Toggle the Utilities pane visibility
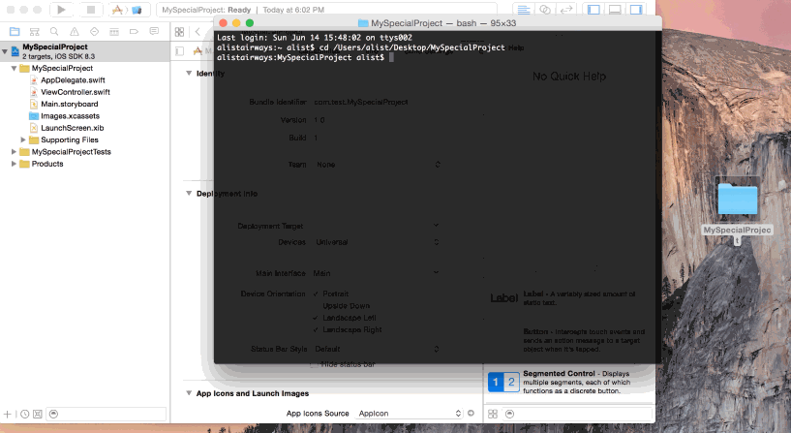Screen dimensions: 791x433 (x=636, y=10)
